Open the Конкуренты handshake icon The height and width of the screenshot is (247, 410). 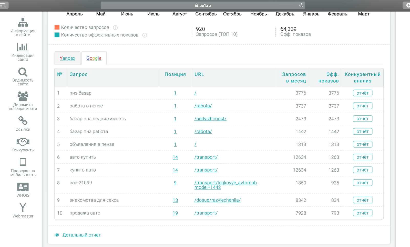point(23,142)
